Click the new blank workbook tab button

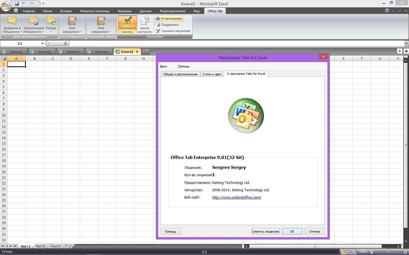coord(146,52)
